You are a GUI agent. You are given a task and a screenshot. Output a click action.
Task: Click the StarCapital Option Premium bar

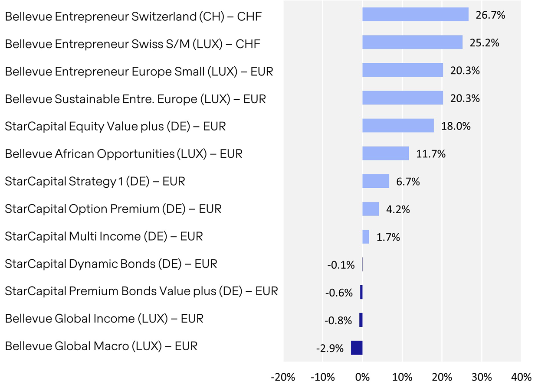pyautogui.click(x=371, y=209)
